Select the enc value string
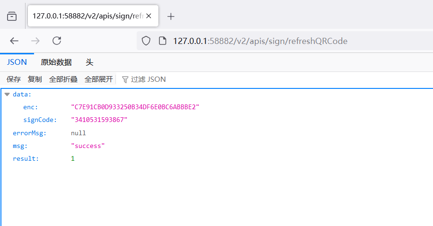This screenshot has height=226, width=433. tap(135, 107)
